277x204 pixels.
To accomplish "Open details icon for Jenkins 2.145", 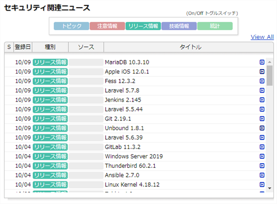I will (262, 100).
